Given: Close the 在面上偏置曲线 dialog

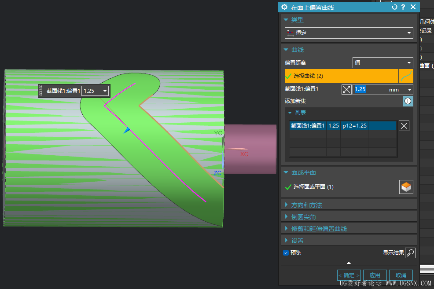Looking at the screenshot, I should tap(413, 7).
